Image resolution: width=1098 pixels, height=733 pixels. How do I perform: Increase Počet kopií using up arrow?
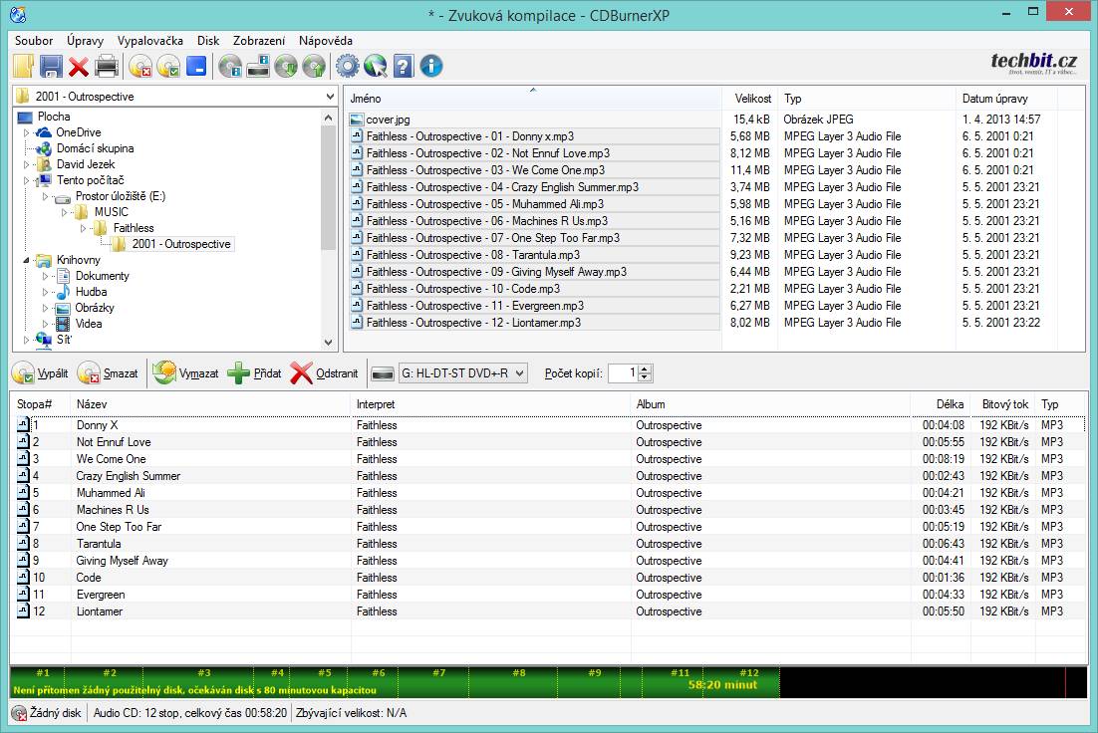(645, 368)
